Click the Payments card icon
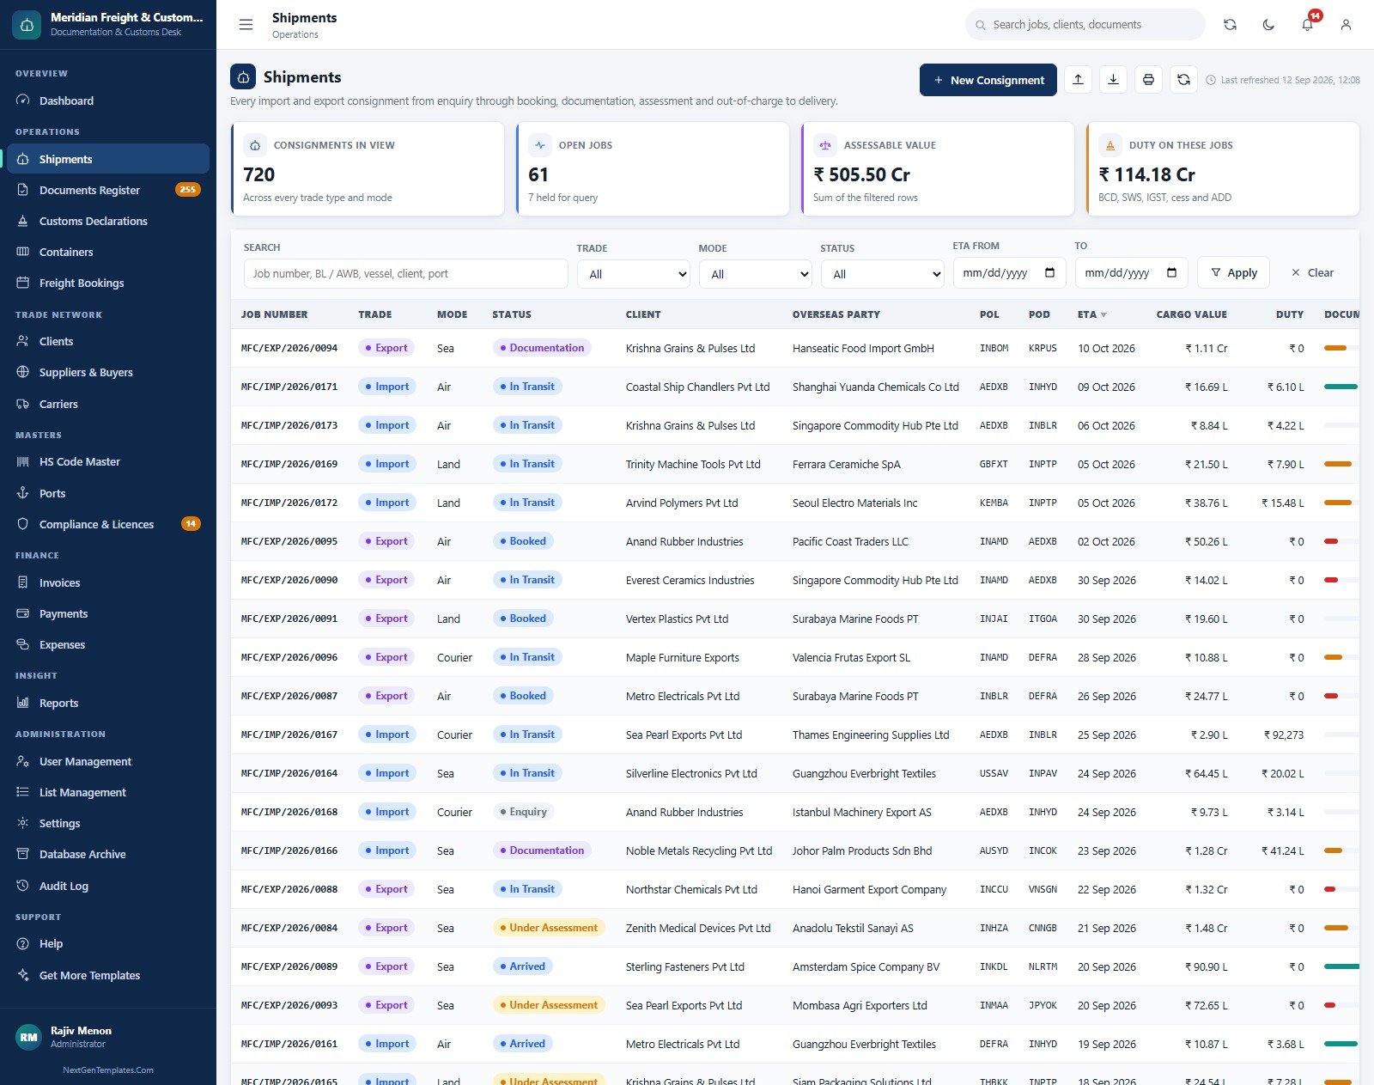Viewport: 1374px width, 1085px height. 23,613
